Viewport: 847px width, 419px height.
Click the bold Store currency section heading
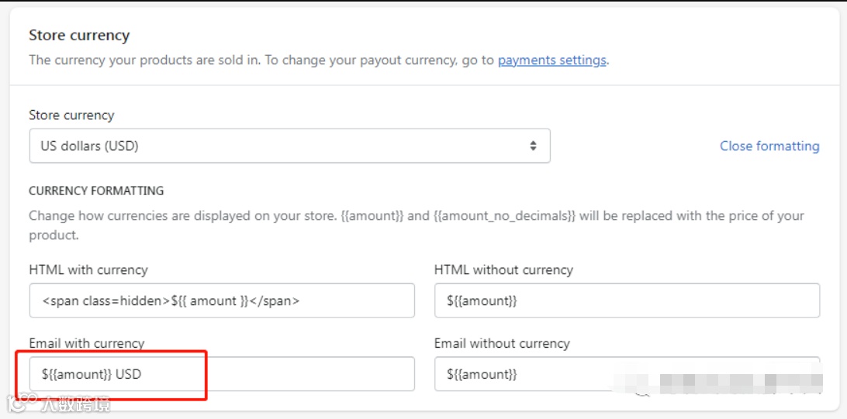pyautogui.click(x=79, y=35)
